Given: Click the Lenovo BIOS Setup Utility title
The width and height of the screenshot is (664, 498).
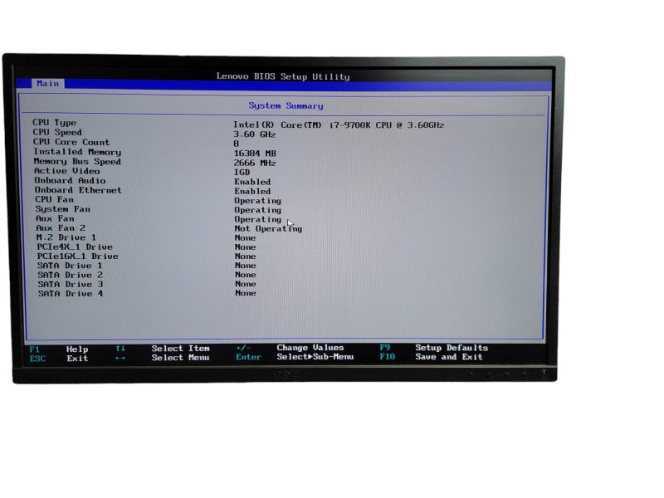Looking at the screenshot, I should [283, 76].
